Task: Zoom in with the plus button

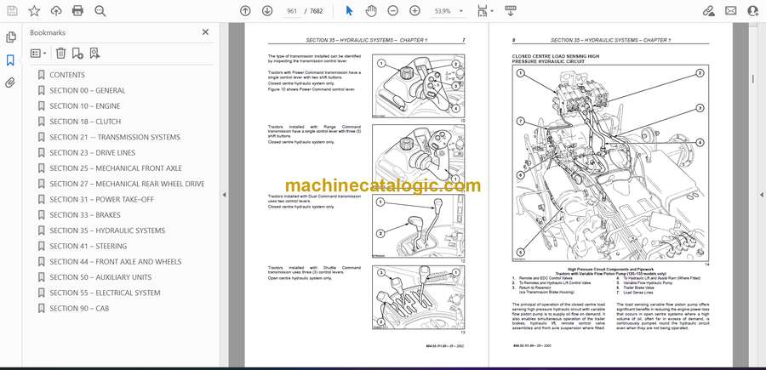Action: (414, 11)
